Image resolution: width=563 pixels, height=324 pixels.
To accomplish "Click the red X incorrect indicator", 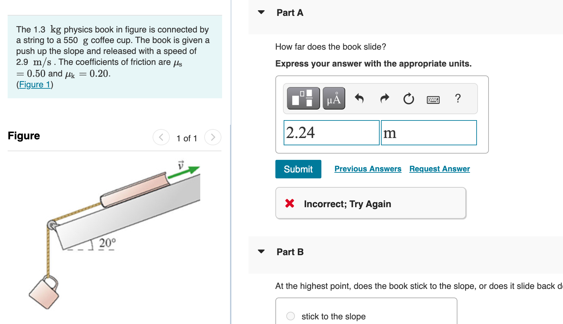I will pos(289,204).
